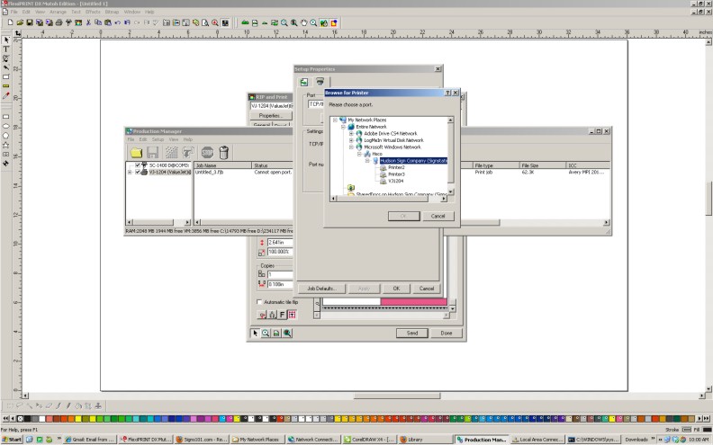Open the Setup menu in Production Manager
The height and width of the screenshot is (445, 713).
point(158,139)
